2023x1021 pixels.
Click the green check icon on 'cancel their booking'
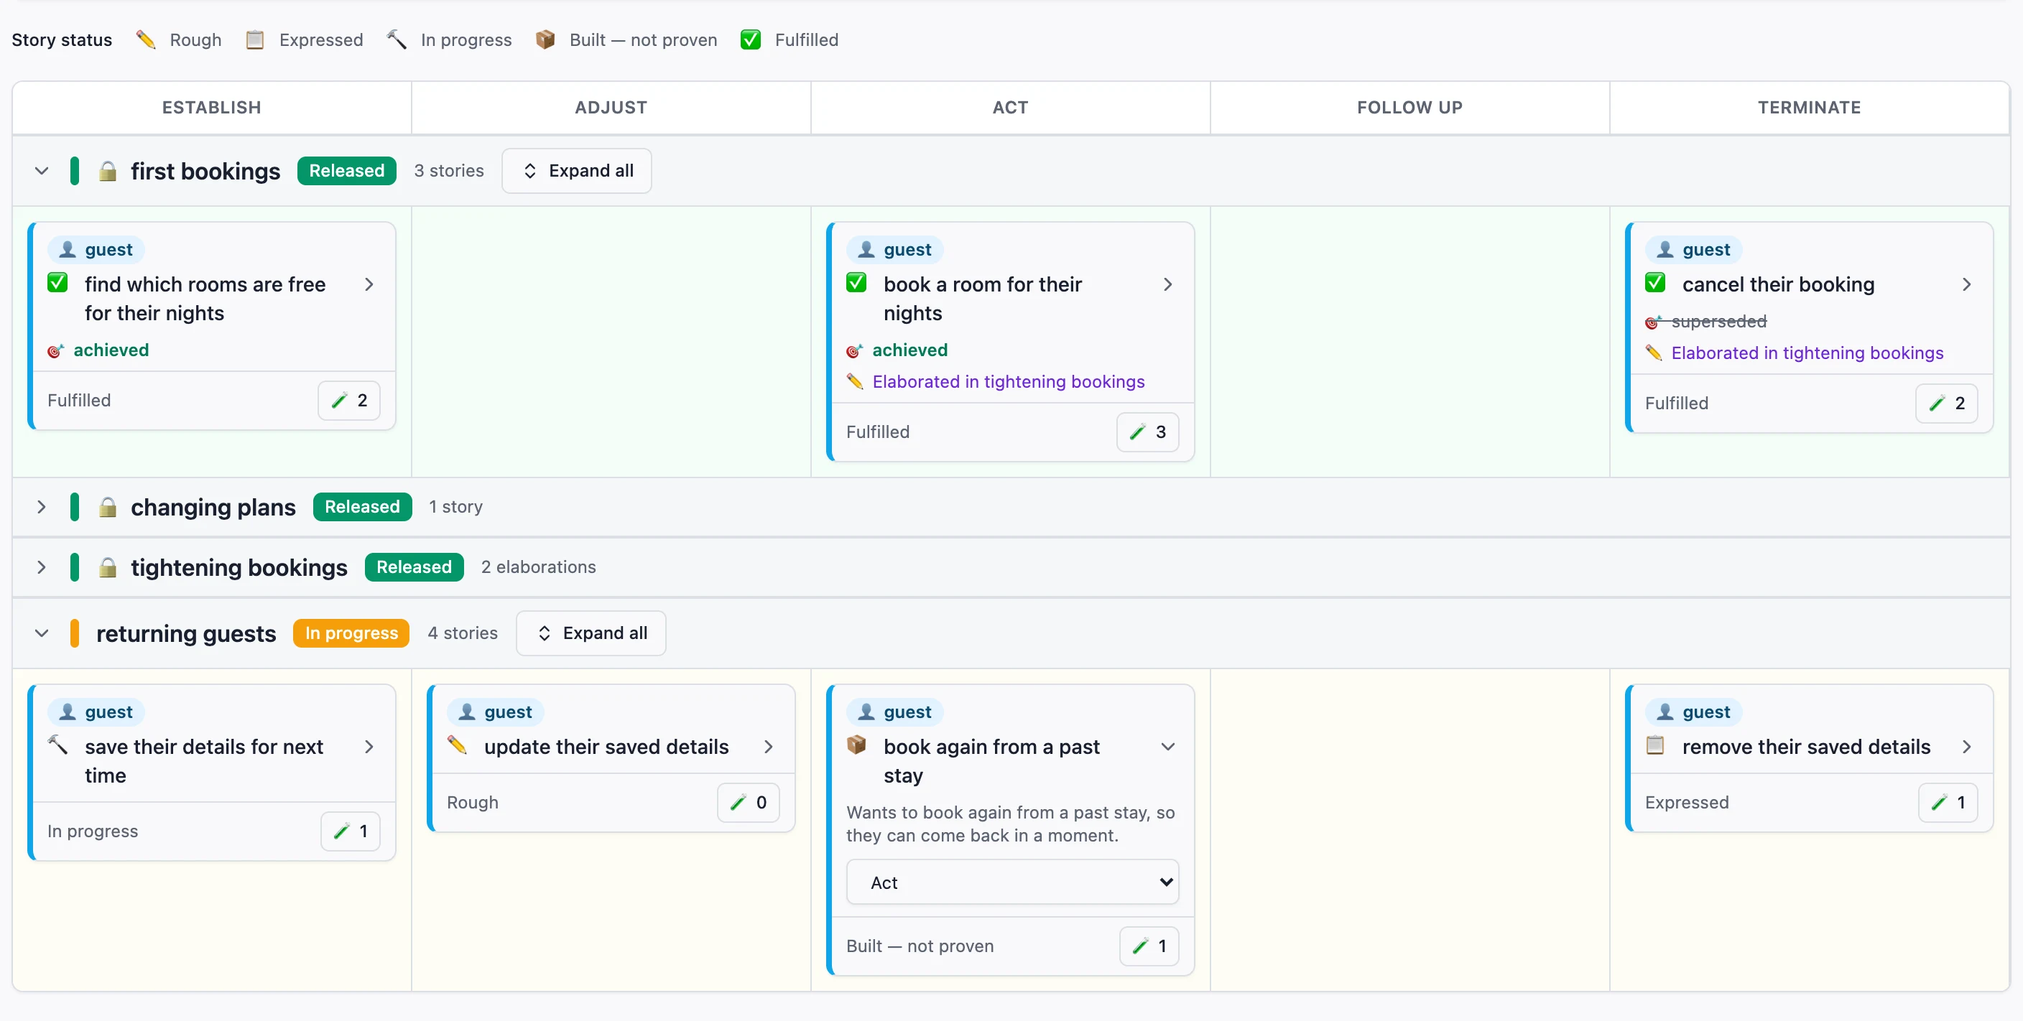pyautogui.click(x=1654, y=282)
